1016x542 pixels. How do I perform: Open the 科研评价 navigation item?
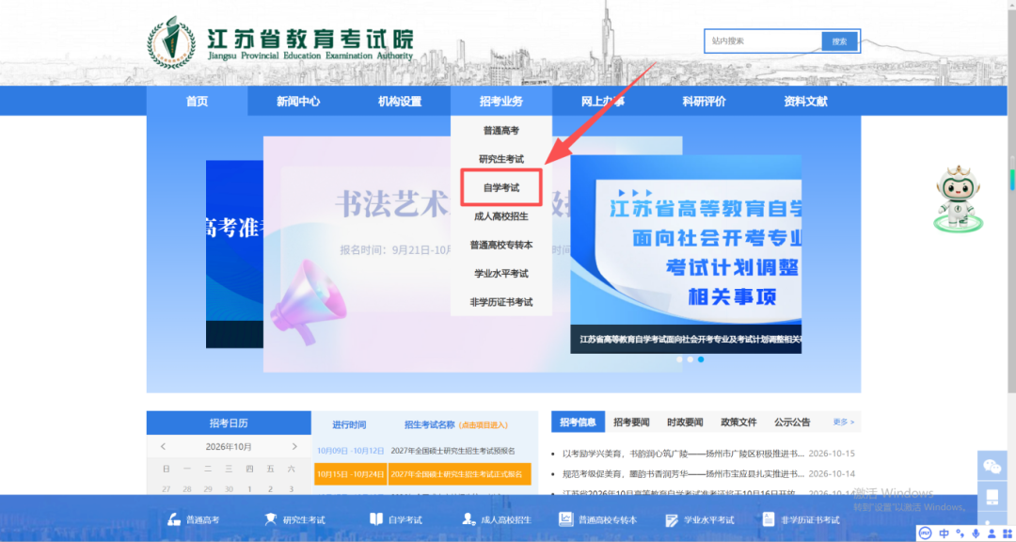pos(705,101)
